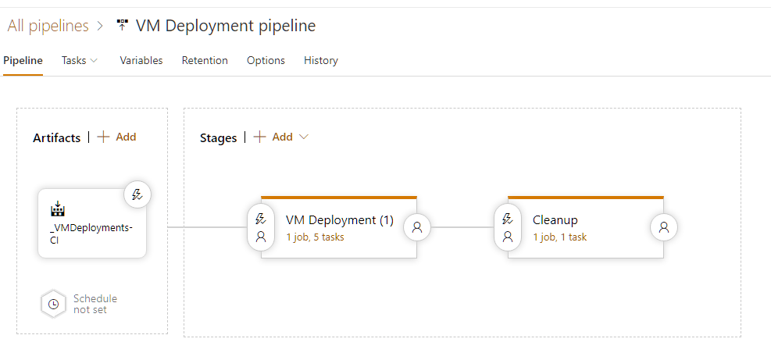The image size is (771, 360).
Task: Add a new artifact
Action: (x=117, y=137)
